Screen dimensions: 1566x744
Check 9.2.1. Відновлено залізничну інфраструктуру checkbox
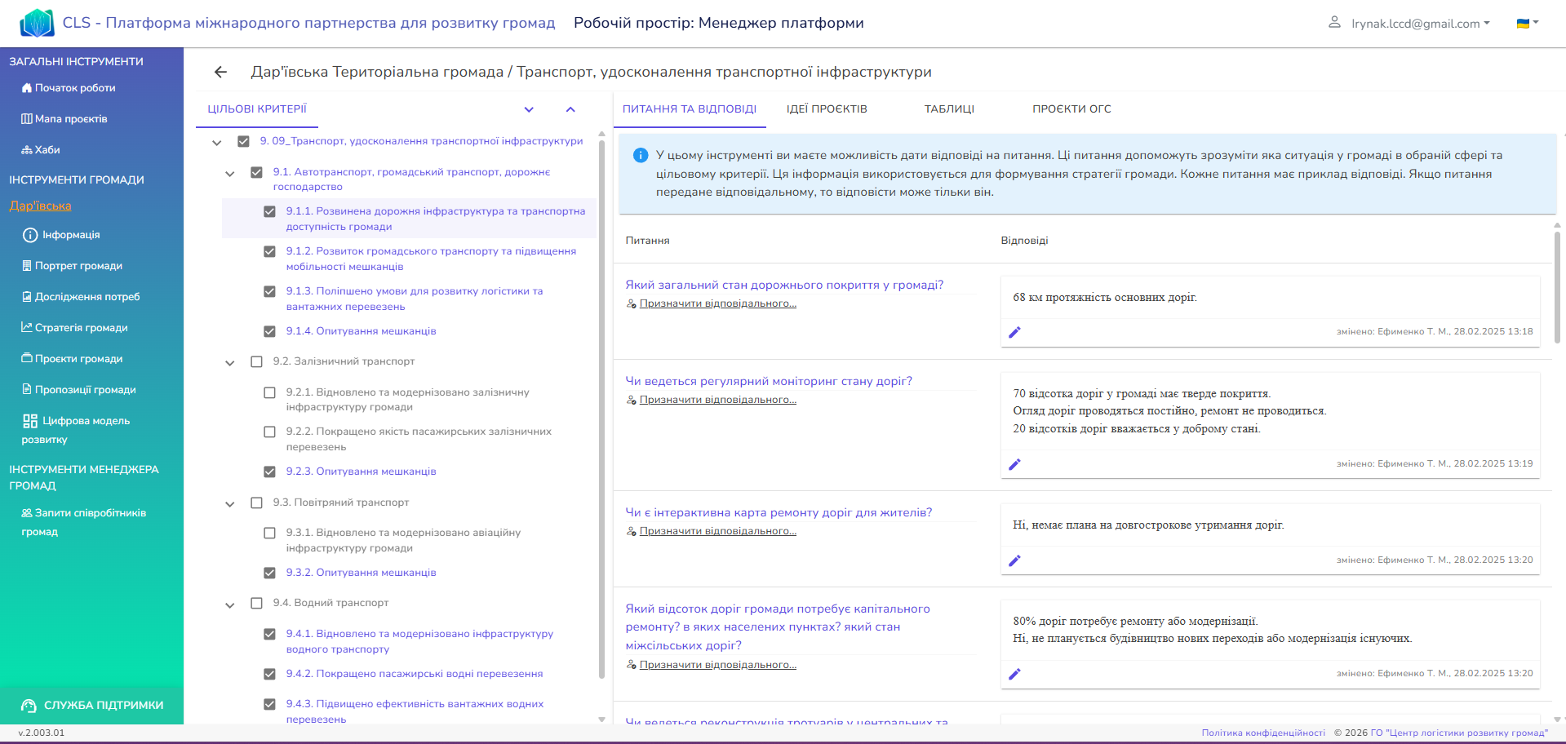(269, 392)
